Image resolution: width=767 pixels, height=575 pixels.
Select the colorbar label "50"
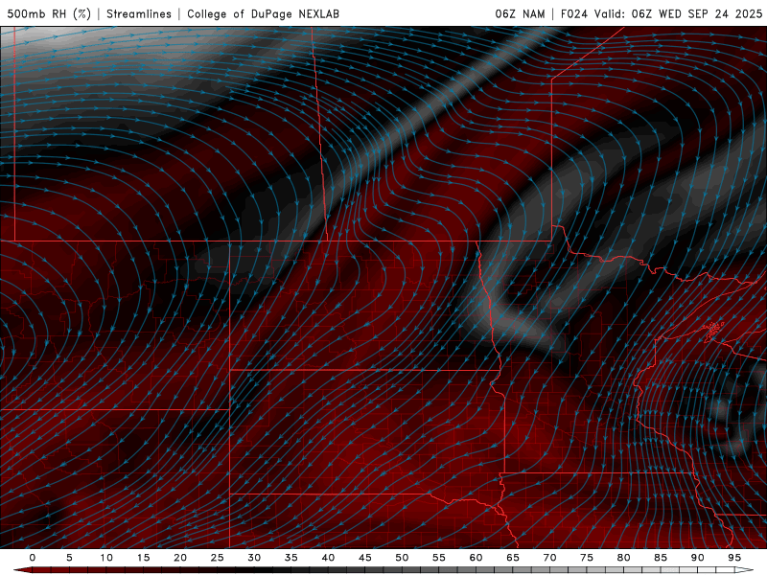[402, 558]
